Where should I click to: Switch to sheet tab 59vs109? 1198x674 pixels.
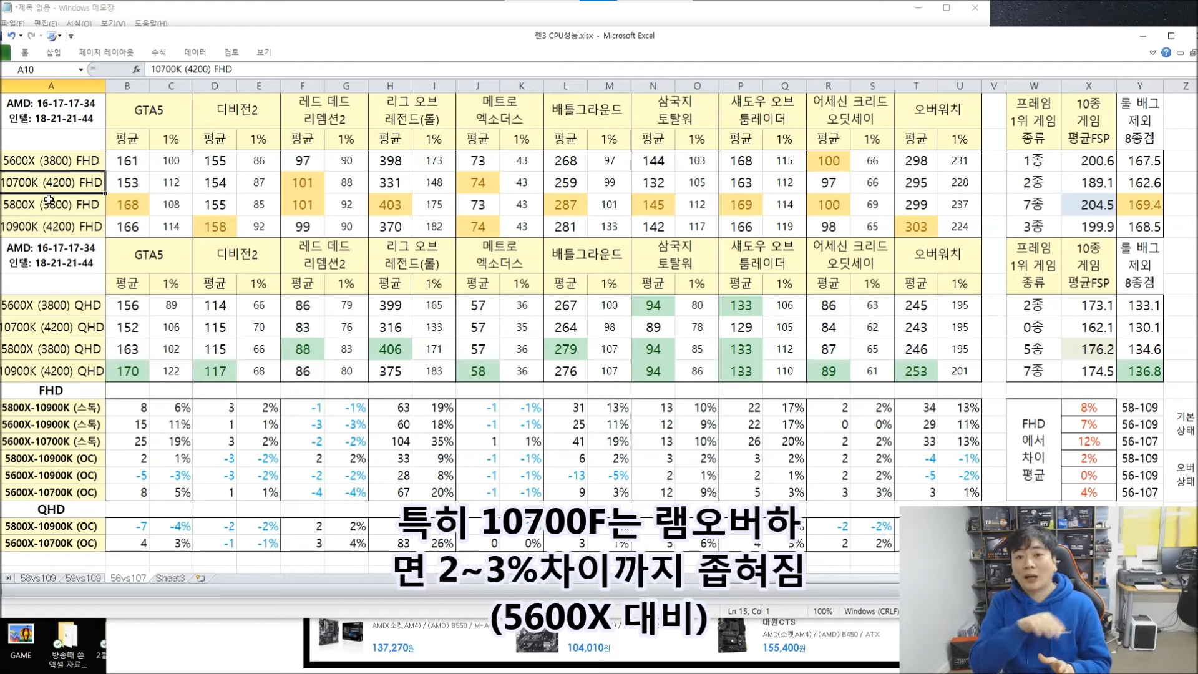pyautogui.click(x=83, y=579)
